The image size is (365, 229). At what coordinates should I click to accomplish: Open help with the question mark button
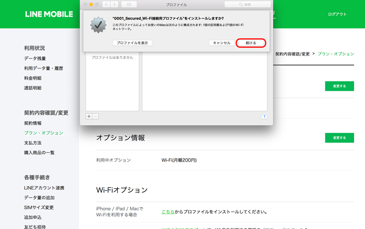tap(264, 117)
